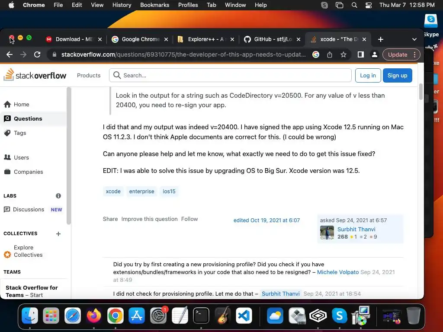
Task: Open Safari from the dock
Action: [x=73, y=315]
